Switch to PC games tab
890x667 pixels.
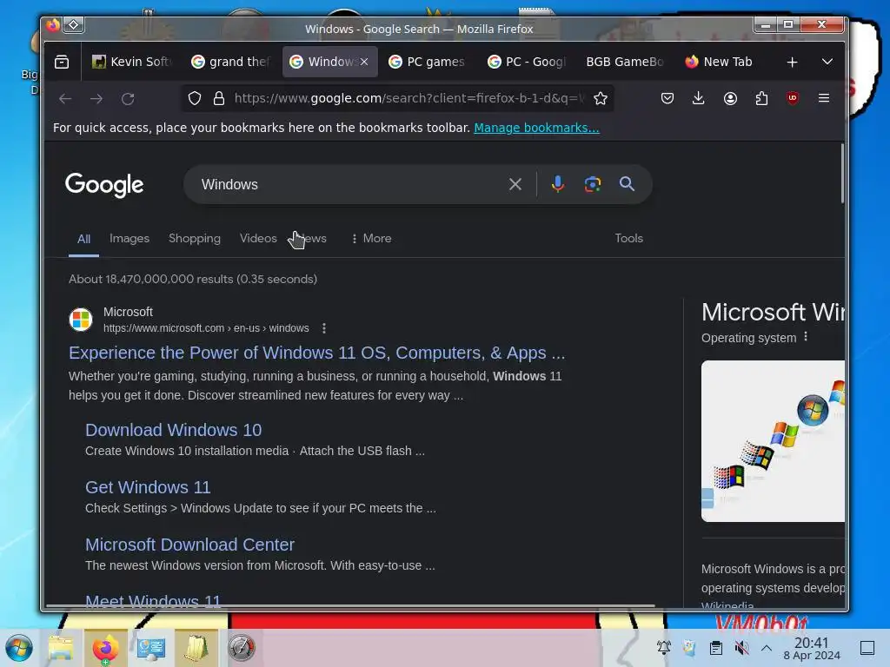[x=428, y=62]
